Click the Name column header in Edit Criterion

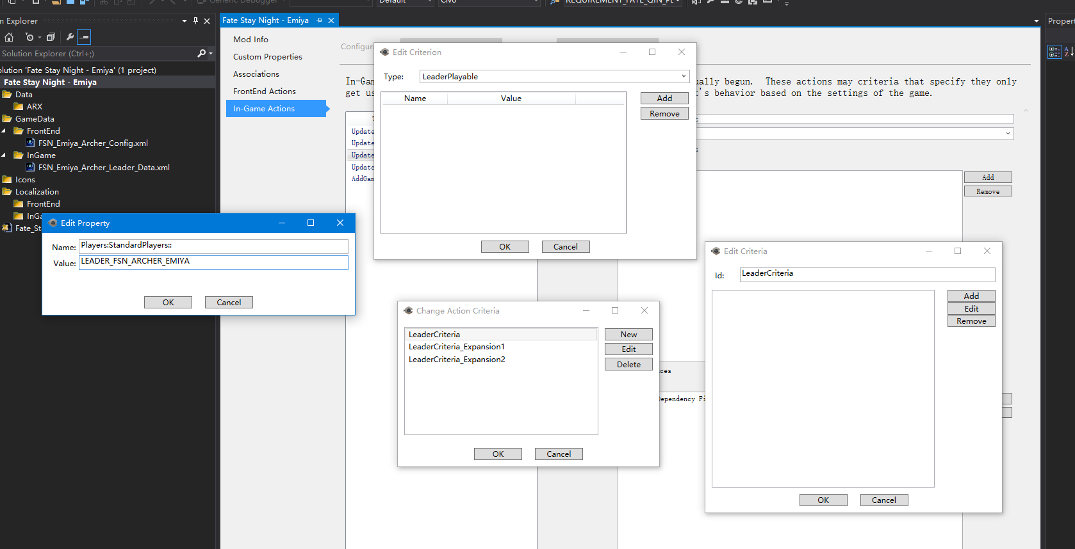pyautogui.click(x=415, y=99)
